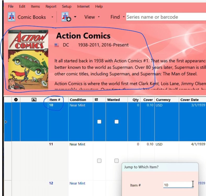Enable the Wanted checkbox for item 10
The height and width of the screenshot is (196, 206).
point(117,122)
